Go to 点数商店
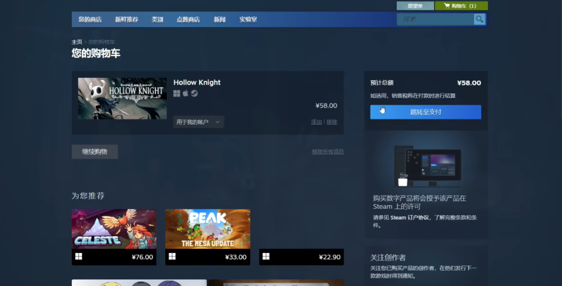The image size is (562, 286). (188, 19)
